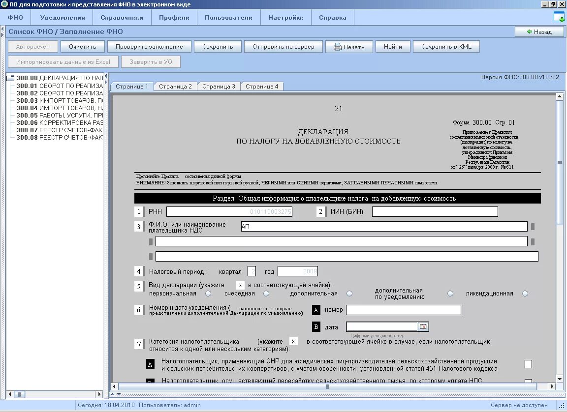Screen dimensions: 567x412
Task: Click Сохранить в XML button
Action: click(446, 47)
